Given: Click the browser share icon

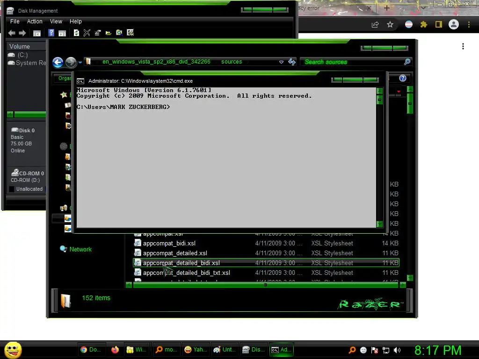Looking at the screenshot, I should (375, 25).
